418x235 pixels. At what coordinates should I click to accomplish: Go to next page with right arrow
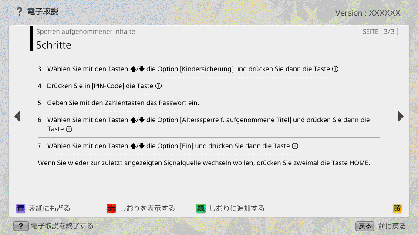401,116
